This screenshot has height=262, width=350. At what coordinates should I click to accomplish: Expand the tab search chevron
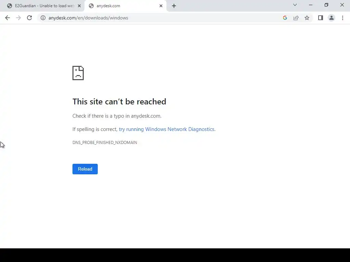pyautogui.click(x=295, y=5)
